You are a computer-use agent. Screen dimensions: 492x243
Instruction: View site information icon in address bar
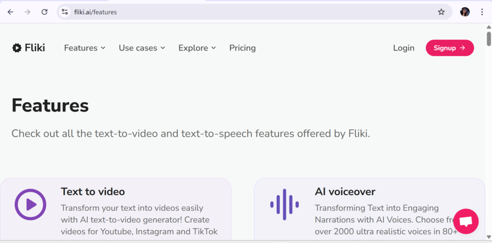coord(65,12)
